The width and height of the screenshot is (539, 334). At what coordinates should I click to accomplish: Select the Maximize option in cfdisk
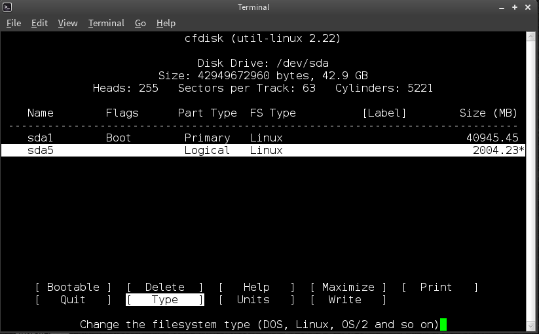tap(348, 288)
